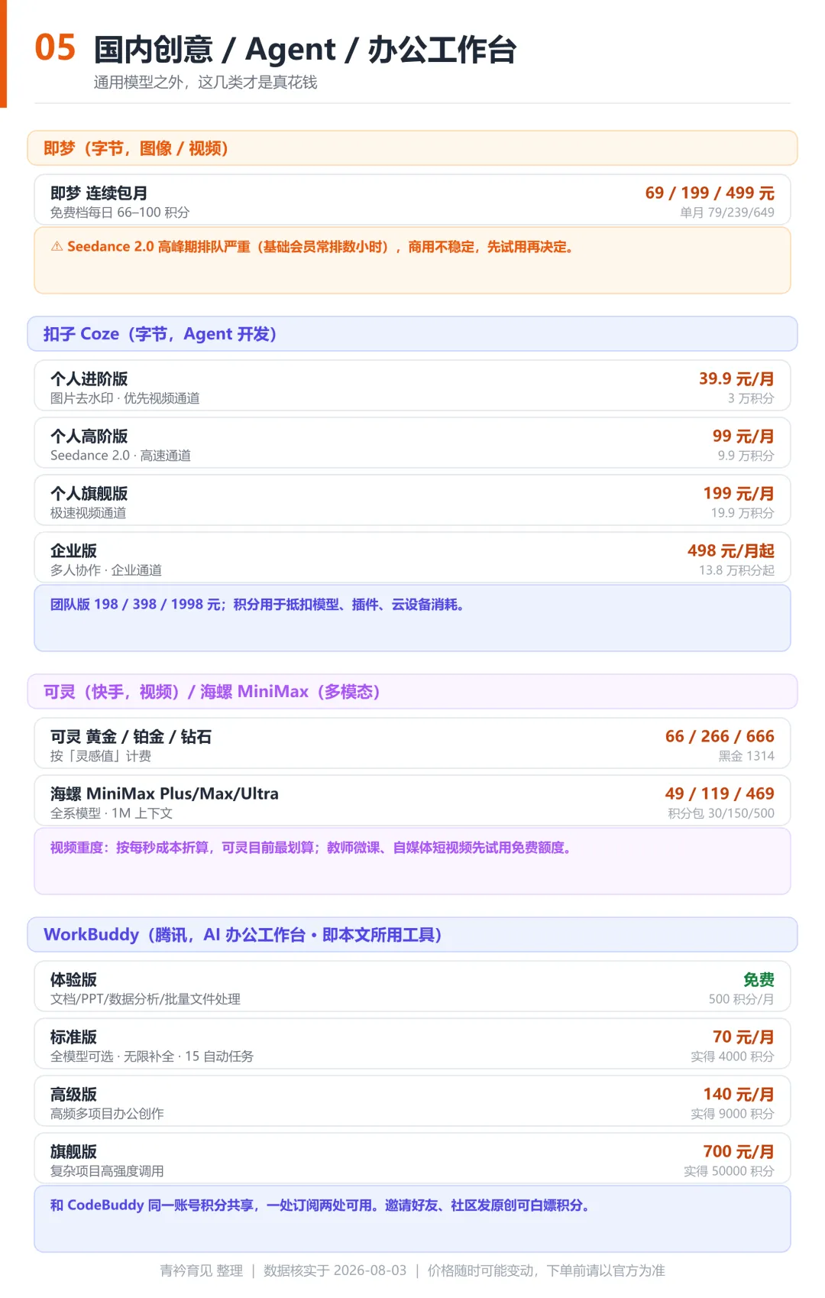Click the price 69 / 199 / 499 元
This screenshot has width=825, height=1298.
coord(710,193)
